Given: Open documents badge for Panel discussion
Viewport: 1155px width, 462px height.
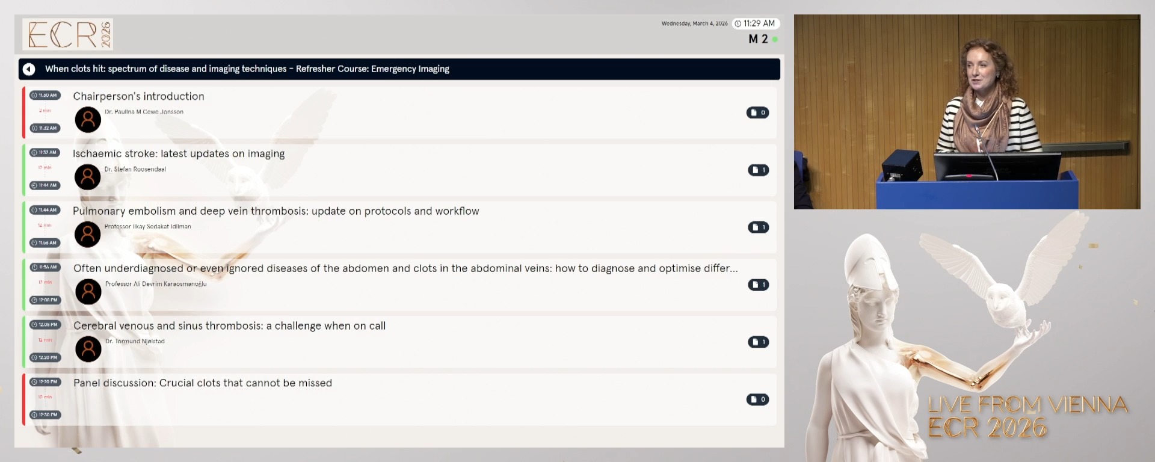Looking at the screenshot, I should pos(757,399).
